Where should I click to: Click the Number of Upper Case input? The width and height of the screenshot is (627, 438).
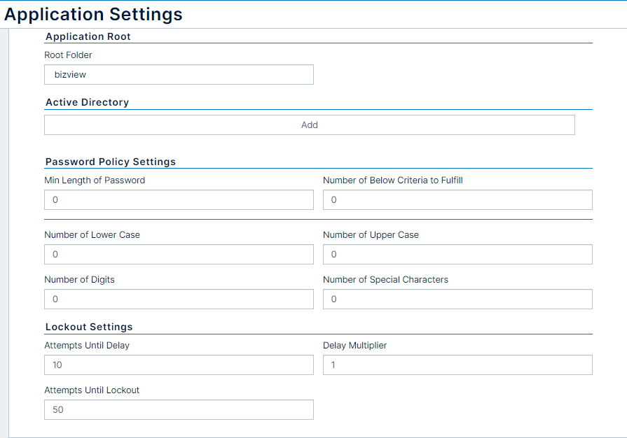457,255
